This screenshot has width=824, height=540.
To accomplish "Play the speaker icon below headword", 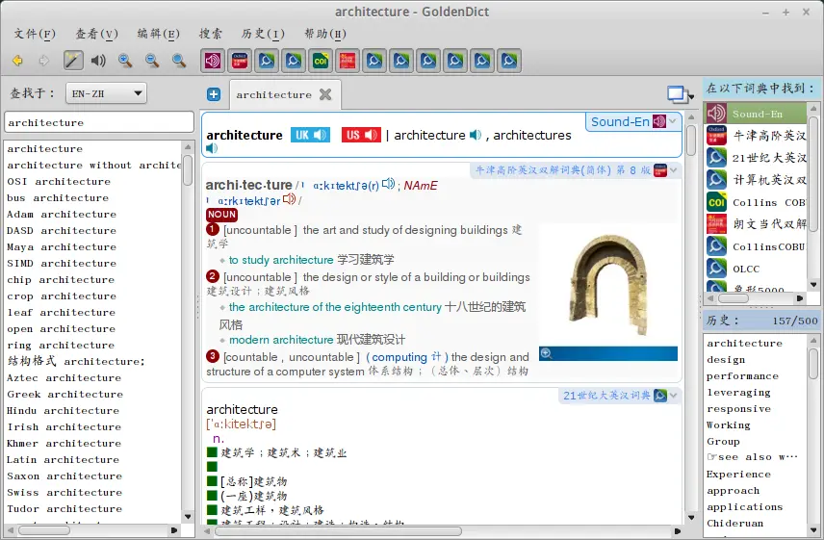I will pos(212,148).
